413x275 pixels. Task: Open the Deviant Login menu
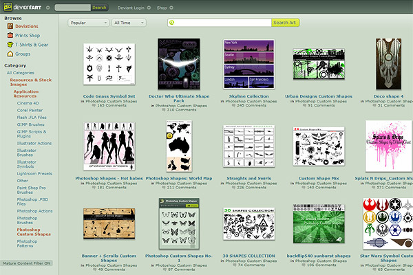click(131, 8)
